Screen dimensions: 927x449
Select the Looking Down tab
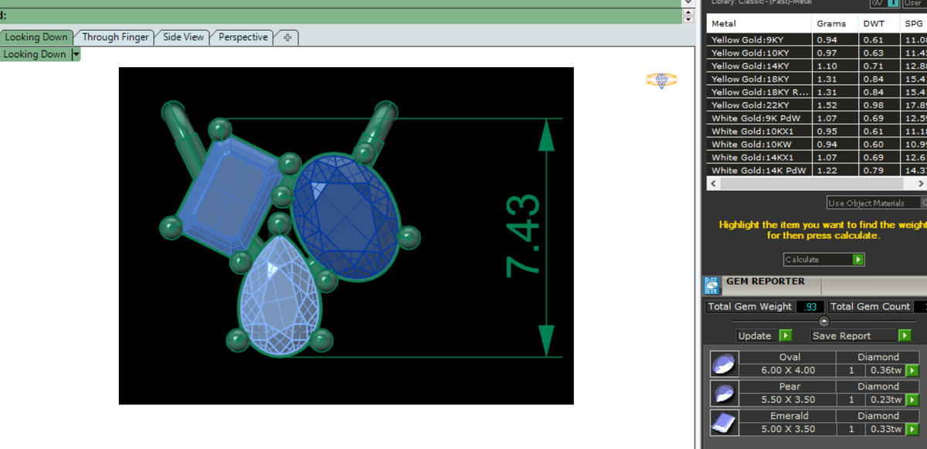(x=36, y=37)
